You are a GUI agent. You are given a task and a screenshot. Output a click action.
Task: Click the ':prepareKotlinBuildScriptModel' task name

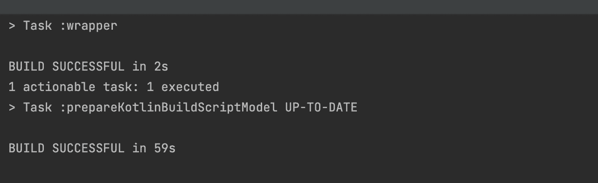[168, 108]
